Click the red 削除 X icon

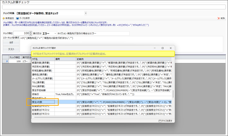(219, 18)
